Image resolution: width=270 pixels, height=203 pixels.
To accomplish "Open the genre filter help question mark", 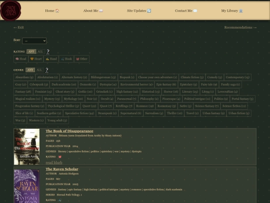I will tap(46, 70).
